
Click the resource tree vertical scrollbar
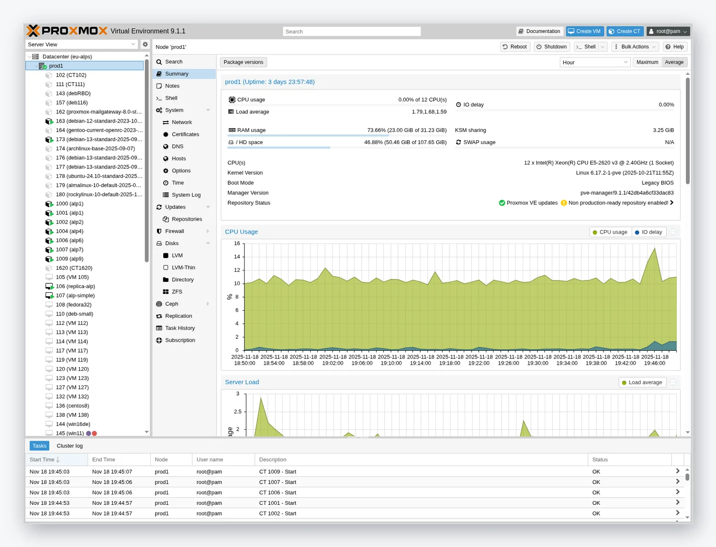(x=146, y=160)
